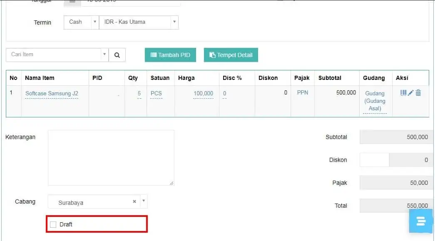Image resolution: width=435 pixels, height=241 pixels.
Task: Expand the Cabang dropdown arrow
Action: (x=144, y=201)
